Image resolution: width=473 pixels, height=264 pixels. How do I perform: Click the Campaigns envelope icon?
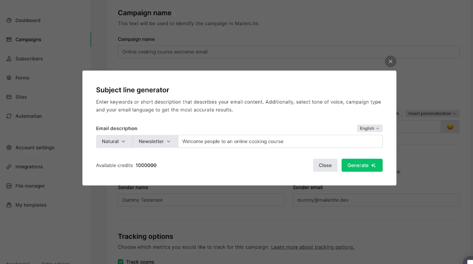coord(9,39)
